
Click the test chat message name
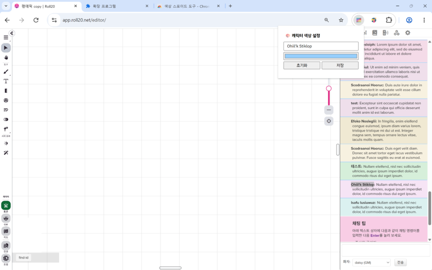click(354, 103)
